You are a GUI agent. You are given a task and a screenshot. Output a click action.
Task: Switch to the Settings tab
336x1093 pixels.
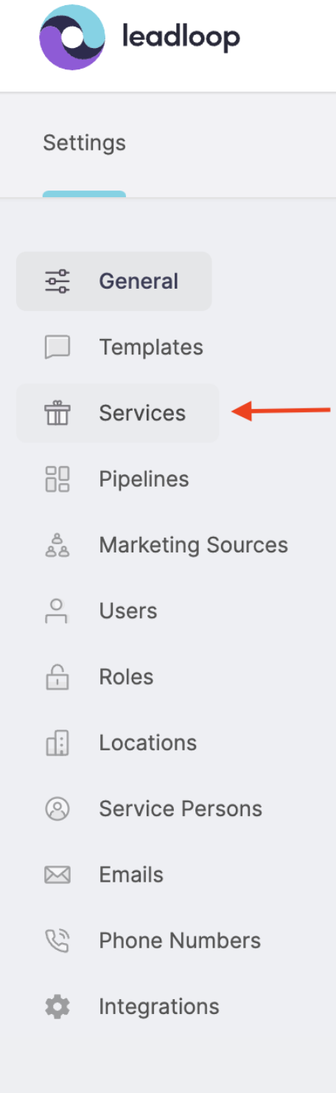click(84, 143)
